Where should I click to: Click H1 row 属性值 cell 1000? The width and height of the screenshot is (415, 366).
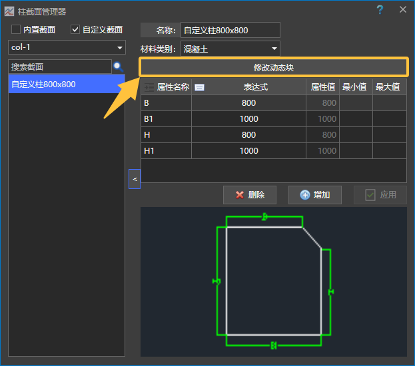323,151
